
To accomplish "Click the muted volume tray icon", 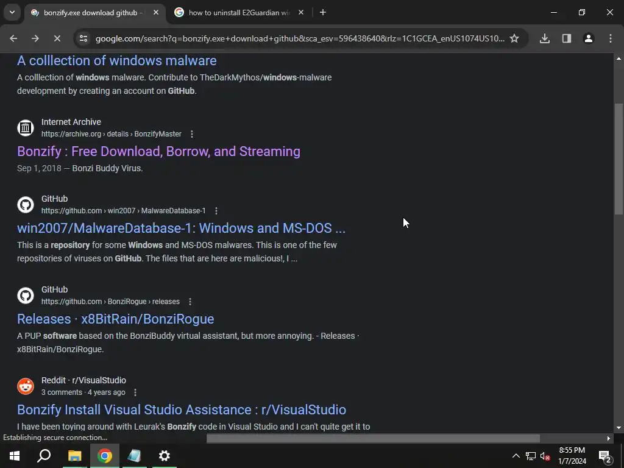I will [x=545, y=456].
